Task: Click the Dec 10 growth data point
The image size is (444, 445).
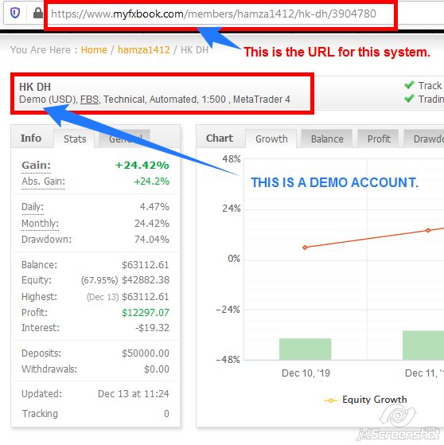Action: (305, 248)
